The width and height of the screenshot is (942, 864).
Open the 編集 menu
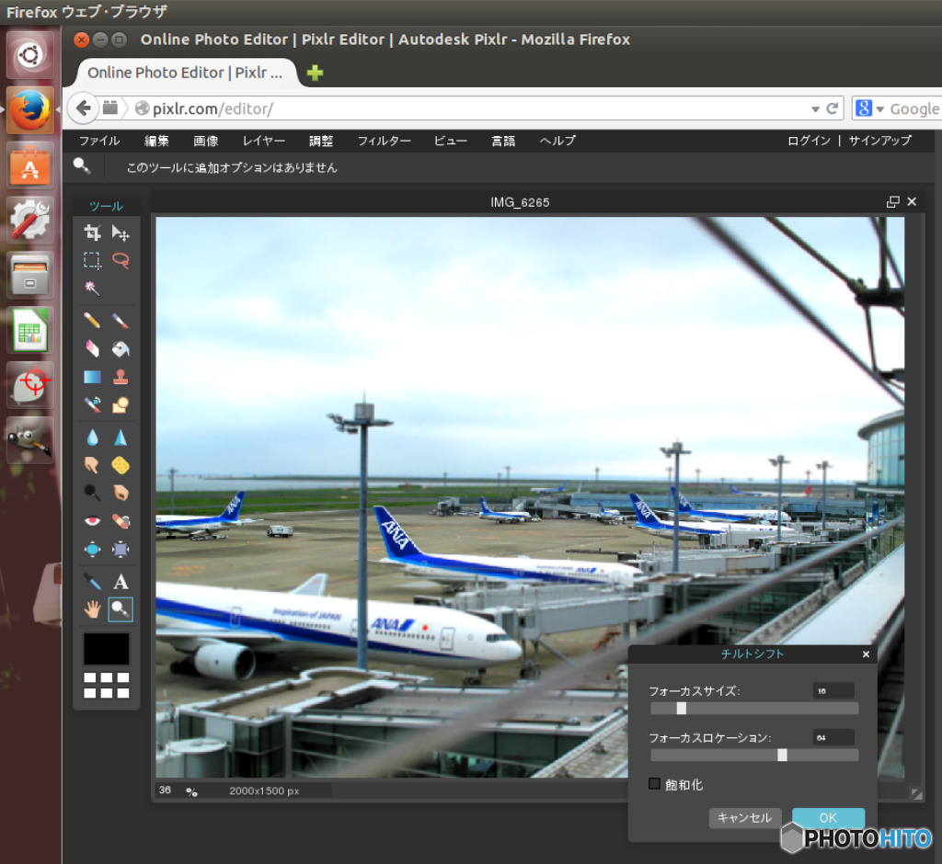click(x=156, y=141)
